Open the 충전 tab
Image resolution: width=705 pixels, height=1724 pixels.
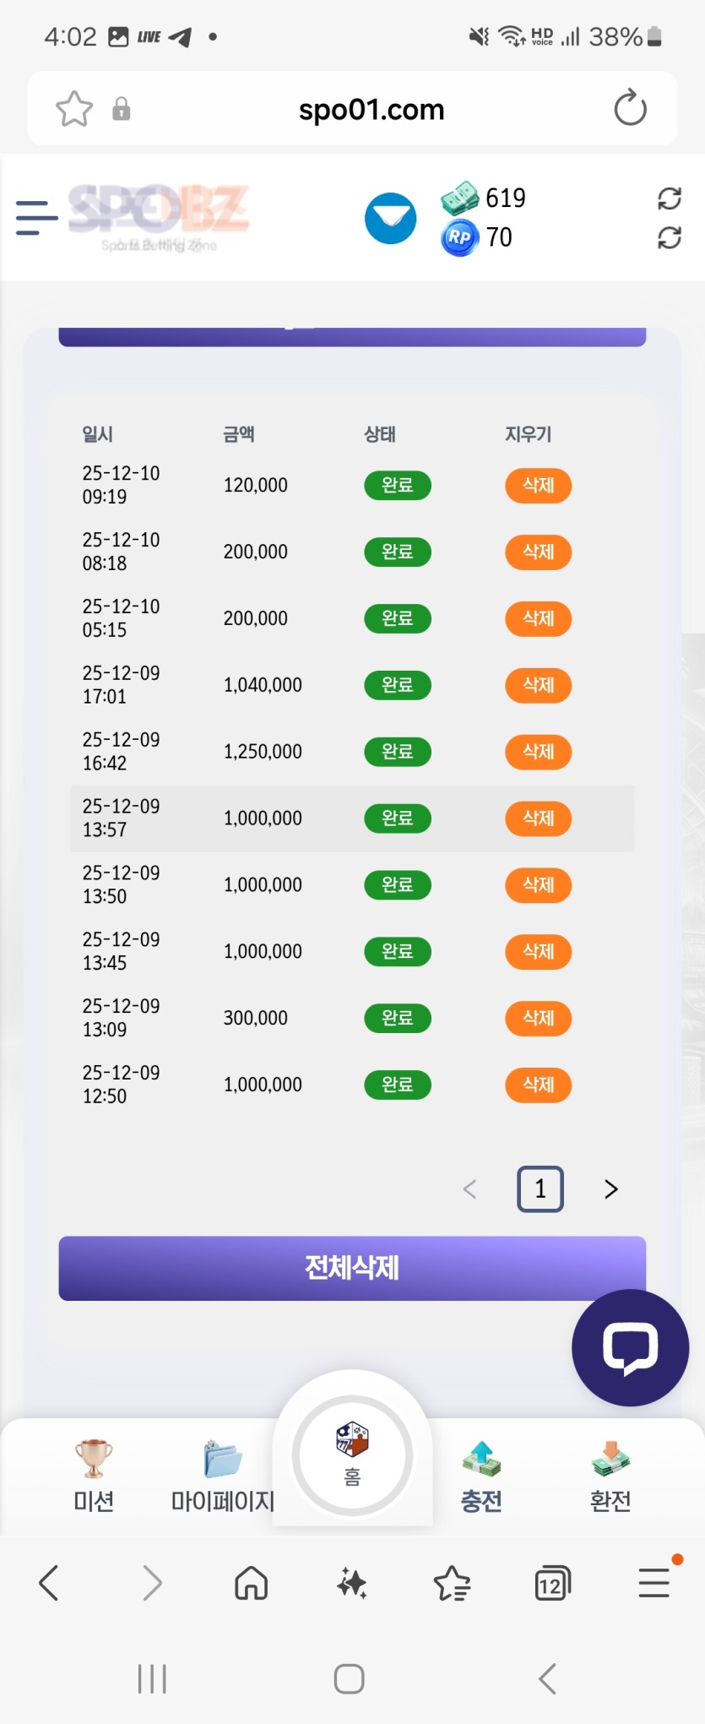point(481,1476)
